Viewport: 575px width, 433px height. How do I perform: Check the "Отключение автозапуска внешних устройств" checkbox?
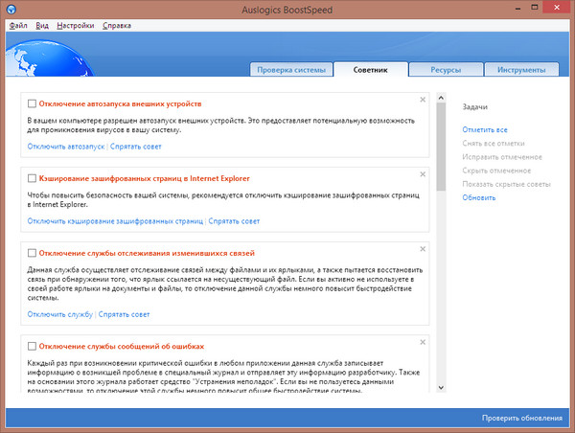coord(33,103)
